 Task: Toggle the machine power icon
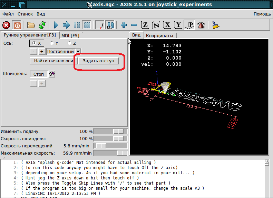tap(17, 25)
